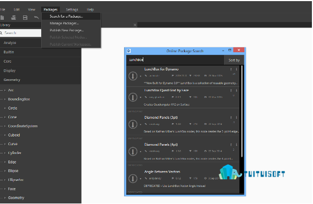The height and width of the screenshot is (204, 313).
Task: Open the File menu
Action: tap(3, 9)
